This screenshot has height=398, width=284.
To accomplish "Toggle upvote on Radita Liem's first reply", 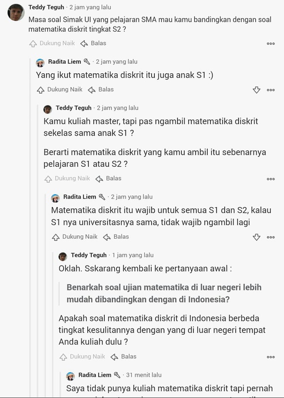I will 41,89.
